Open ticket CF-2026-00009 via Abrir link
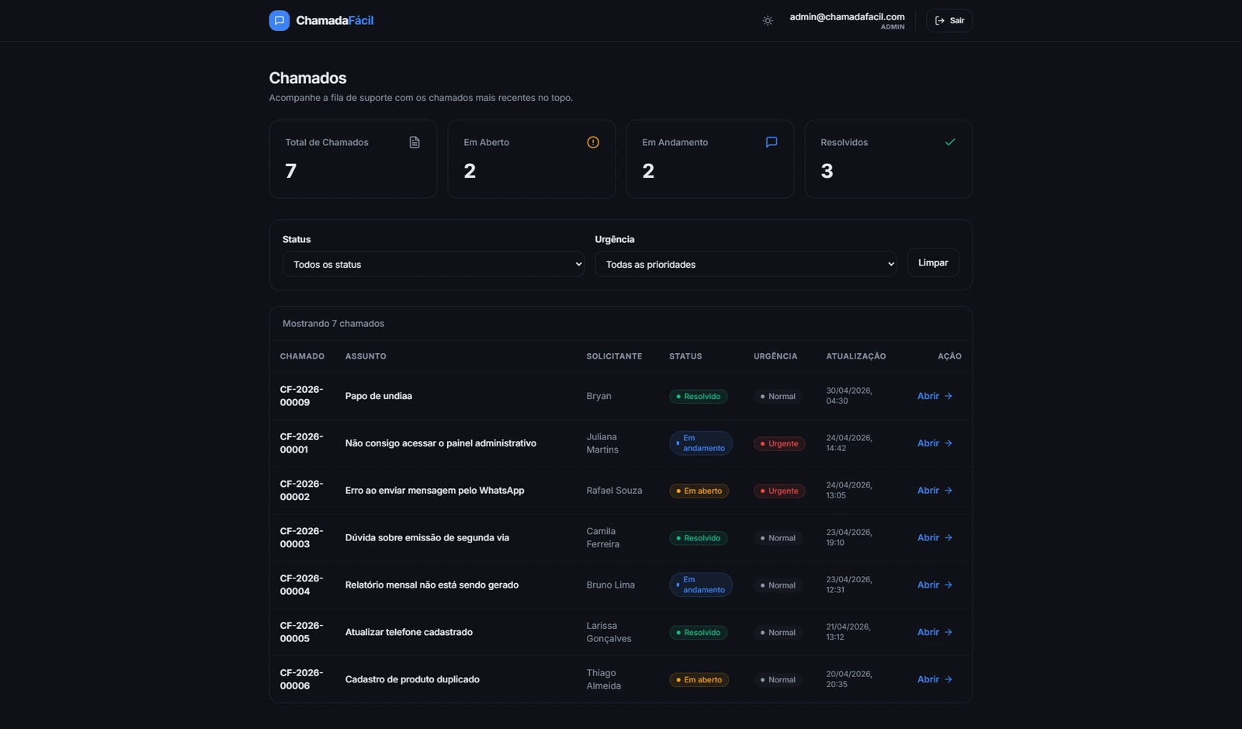The height and width of the screenshot is (729, 1242). pyautogui.click(x=935, y=396)
